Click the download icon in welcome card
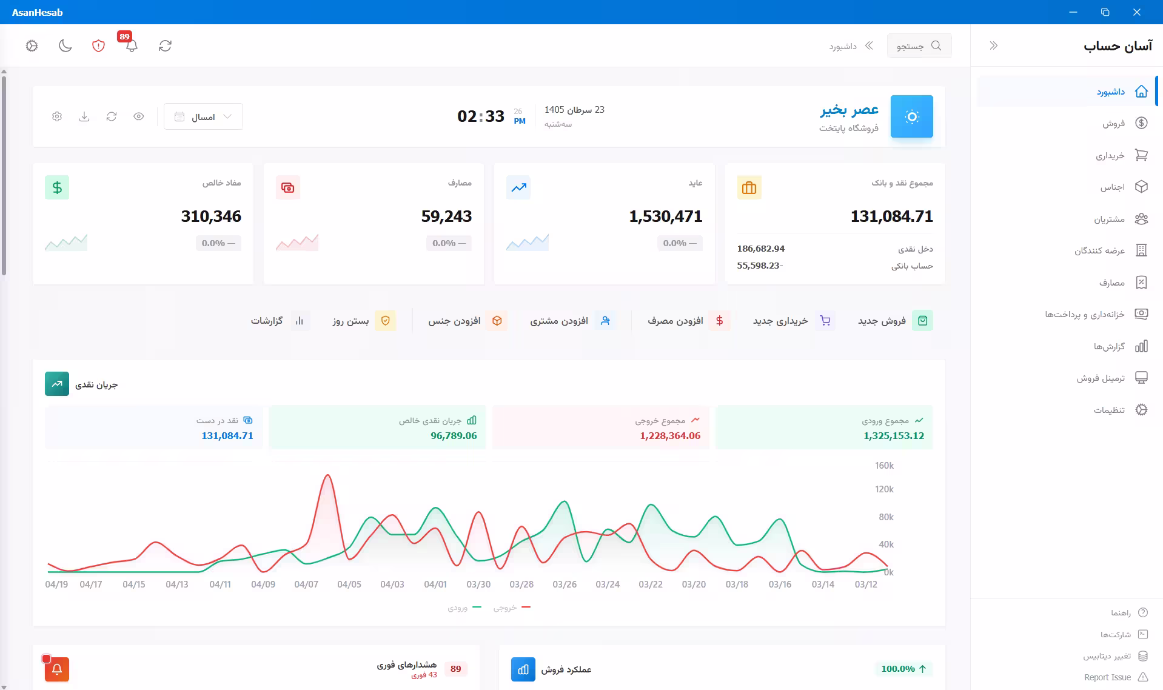Screen dimensions: 1163x690 pos(84,116)
